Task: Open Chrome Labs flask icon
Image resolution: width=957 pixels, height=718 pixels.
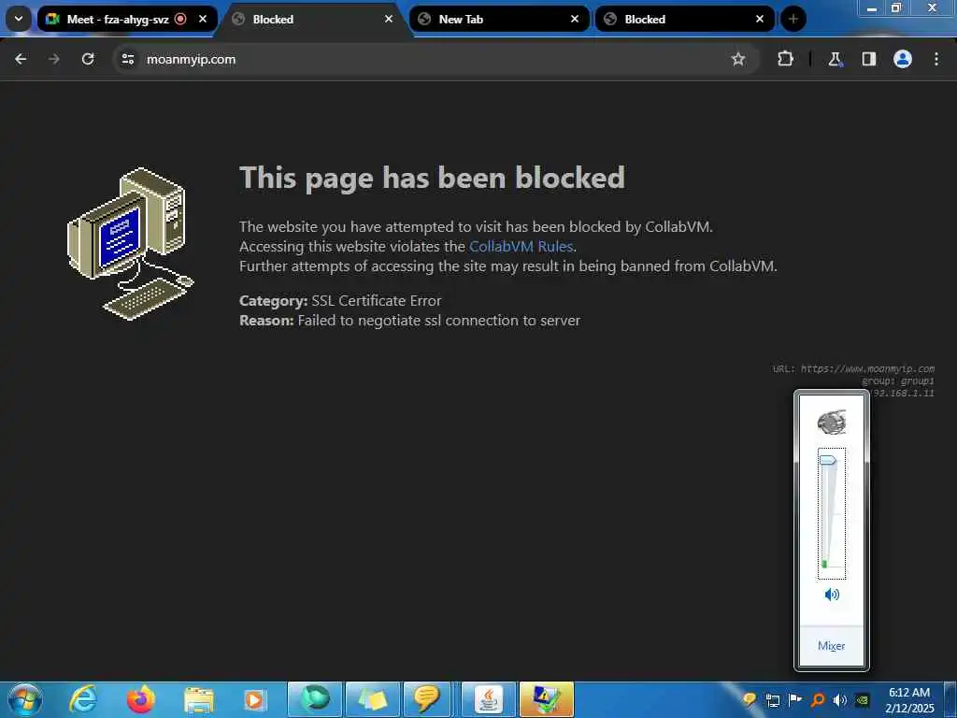Action: click(835, 59)
